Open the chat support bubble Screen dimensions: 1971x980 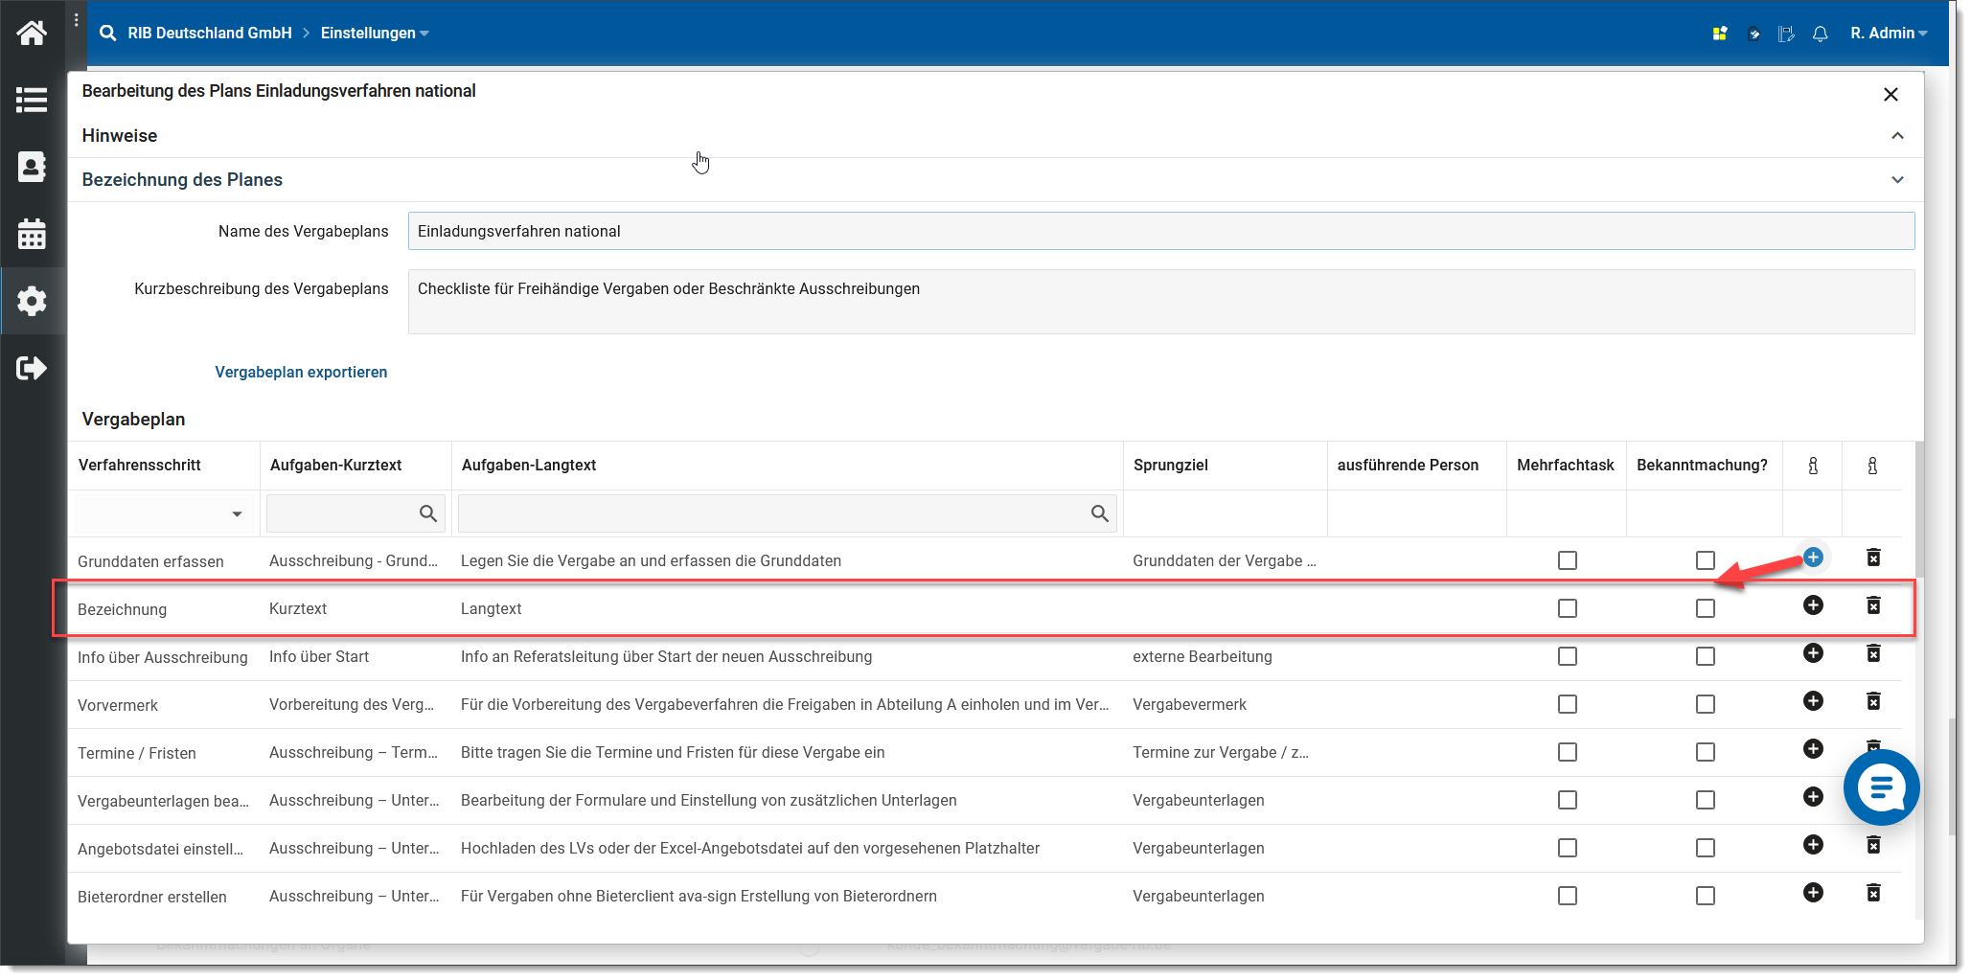[1880, 787]
